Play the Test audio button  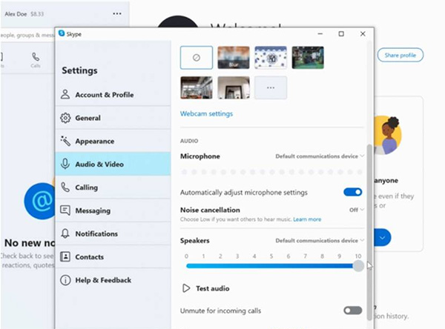[205, 288]
